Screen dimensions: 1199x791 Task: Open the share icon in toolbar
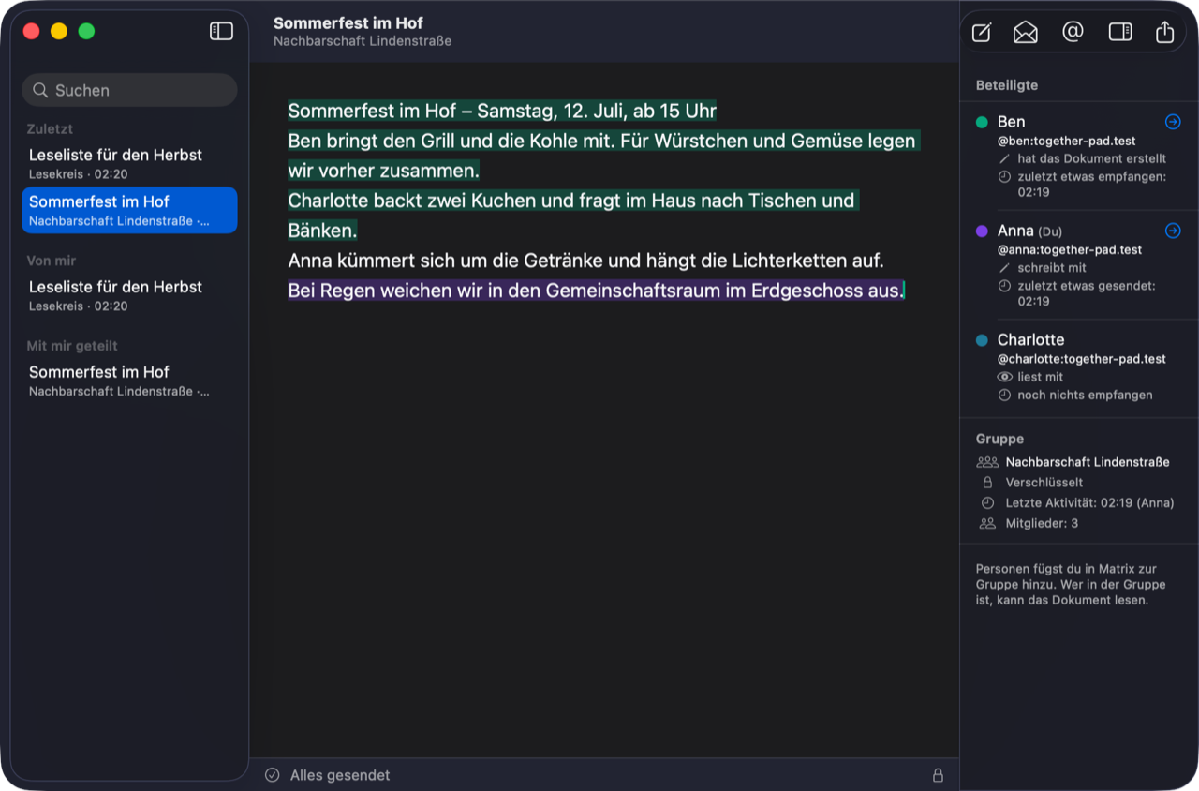point(1164,32)
